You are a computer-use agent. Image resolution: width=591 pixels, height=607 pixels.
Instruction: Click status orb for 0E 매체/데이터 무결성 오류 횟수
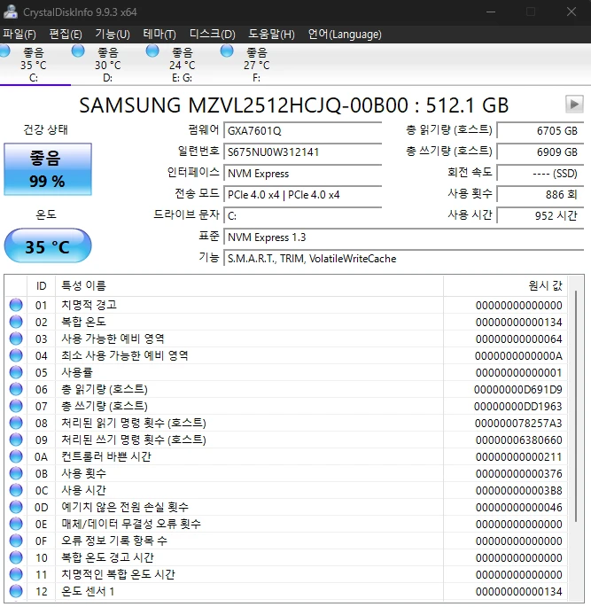pos(16,524)
